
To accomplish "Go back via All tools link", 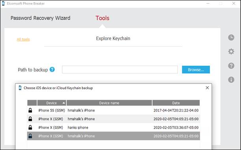I will coord(23,40).
